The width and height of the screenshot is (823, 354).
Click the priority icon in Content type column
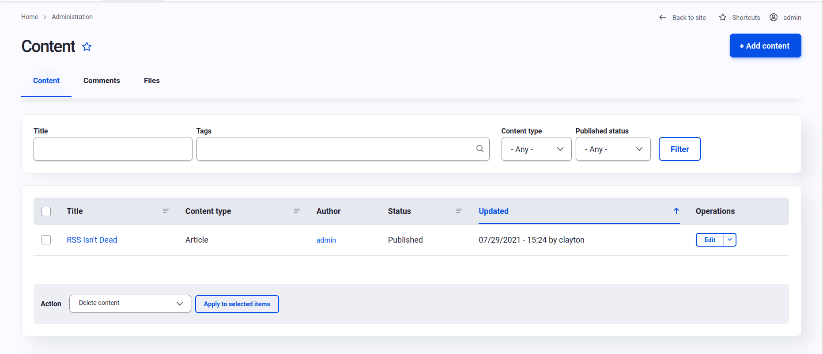point(297,211)
